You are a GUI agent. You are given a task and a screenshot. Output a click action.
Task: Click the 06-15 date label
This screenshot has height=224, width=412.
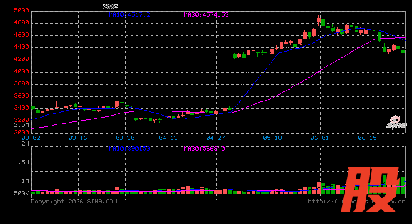[x=367, y=138]
